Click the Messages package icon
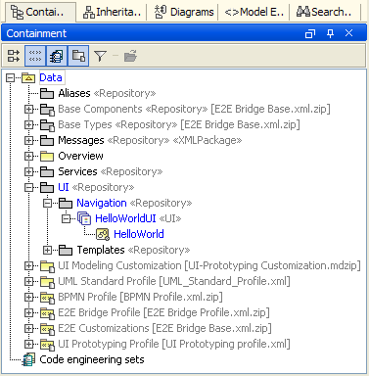The image size is (369, 376). [x=47, y=141]
